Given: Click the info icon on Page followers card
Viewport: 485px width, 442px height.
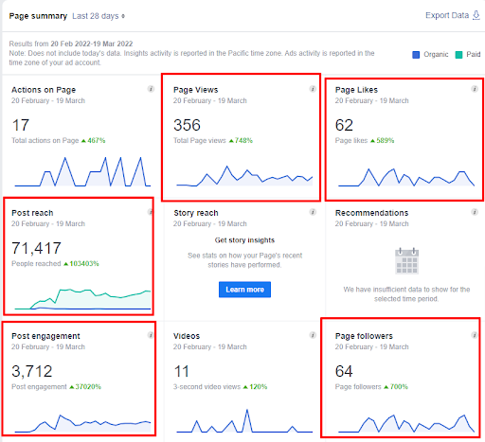Looking at the screenshot, I should [475, 335].
